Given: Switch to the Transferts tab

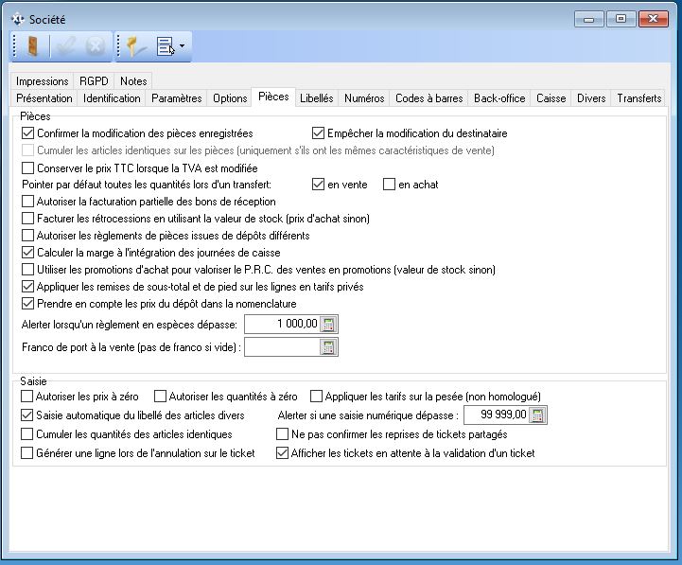Looking at the screenshot, I should (639, 98).
